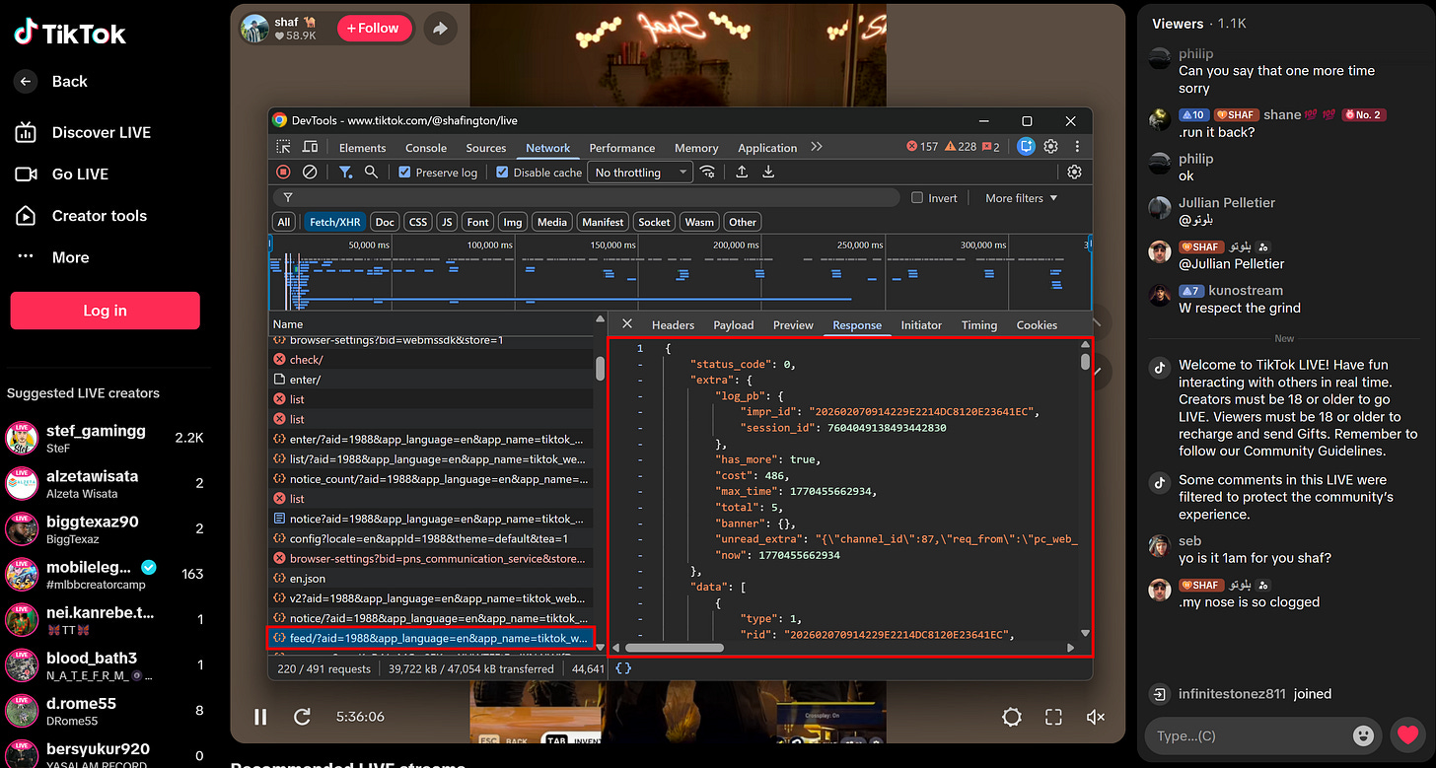Open DevTools settings gear icon
This screenshot has width=1436, height=768.
1051,147
